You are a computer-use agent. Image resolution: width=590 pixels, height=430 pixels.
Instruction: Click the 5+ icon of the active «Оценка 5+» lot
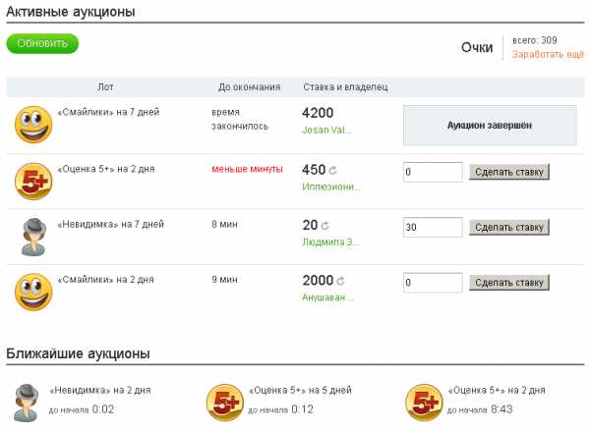[x=33, y=179]
